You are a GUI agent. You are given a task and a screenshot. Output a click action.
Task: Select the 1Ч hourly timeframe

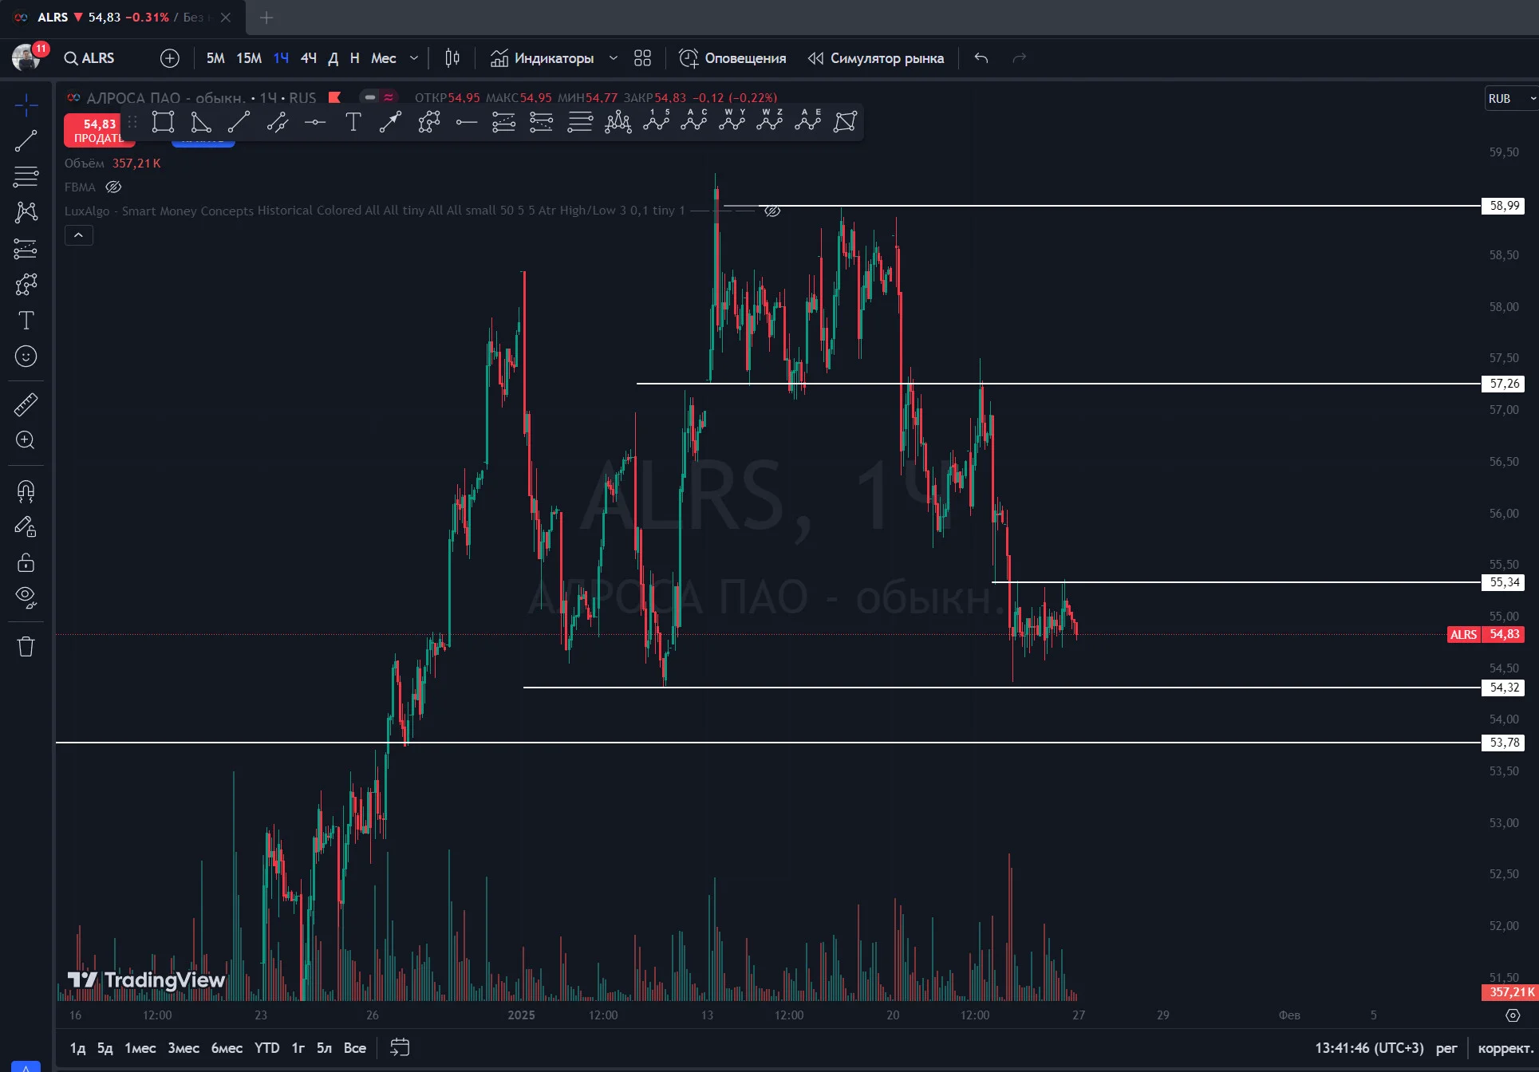[x=281, y=58]
